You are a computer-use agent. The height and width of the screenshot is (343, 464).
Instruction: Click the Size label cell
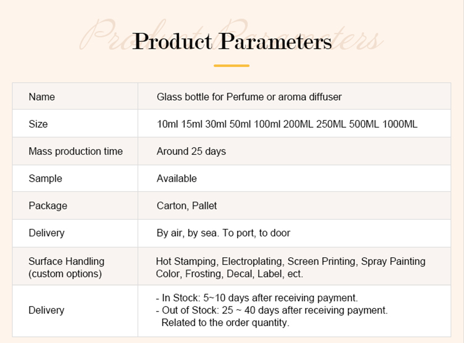38,124
